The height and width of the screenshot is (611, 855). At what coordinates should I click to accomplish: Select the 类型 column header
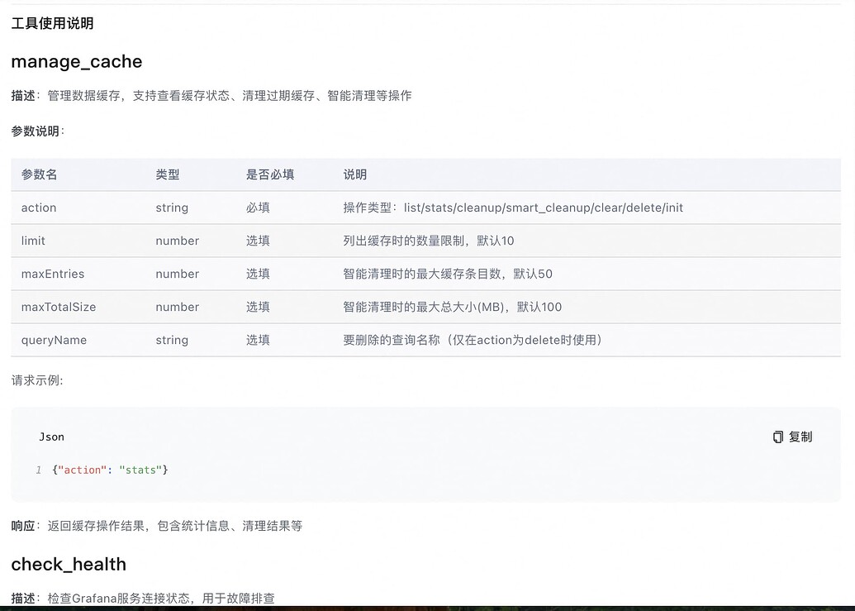(x=168, y=174)
